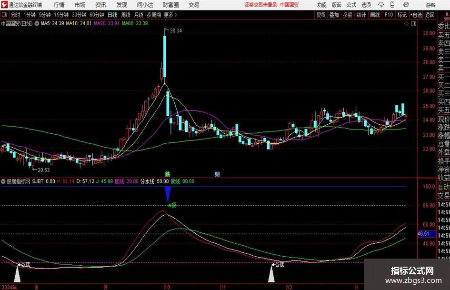
Task: Click the red 中国国贸 stock name link
Action: coord(290,5)
